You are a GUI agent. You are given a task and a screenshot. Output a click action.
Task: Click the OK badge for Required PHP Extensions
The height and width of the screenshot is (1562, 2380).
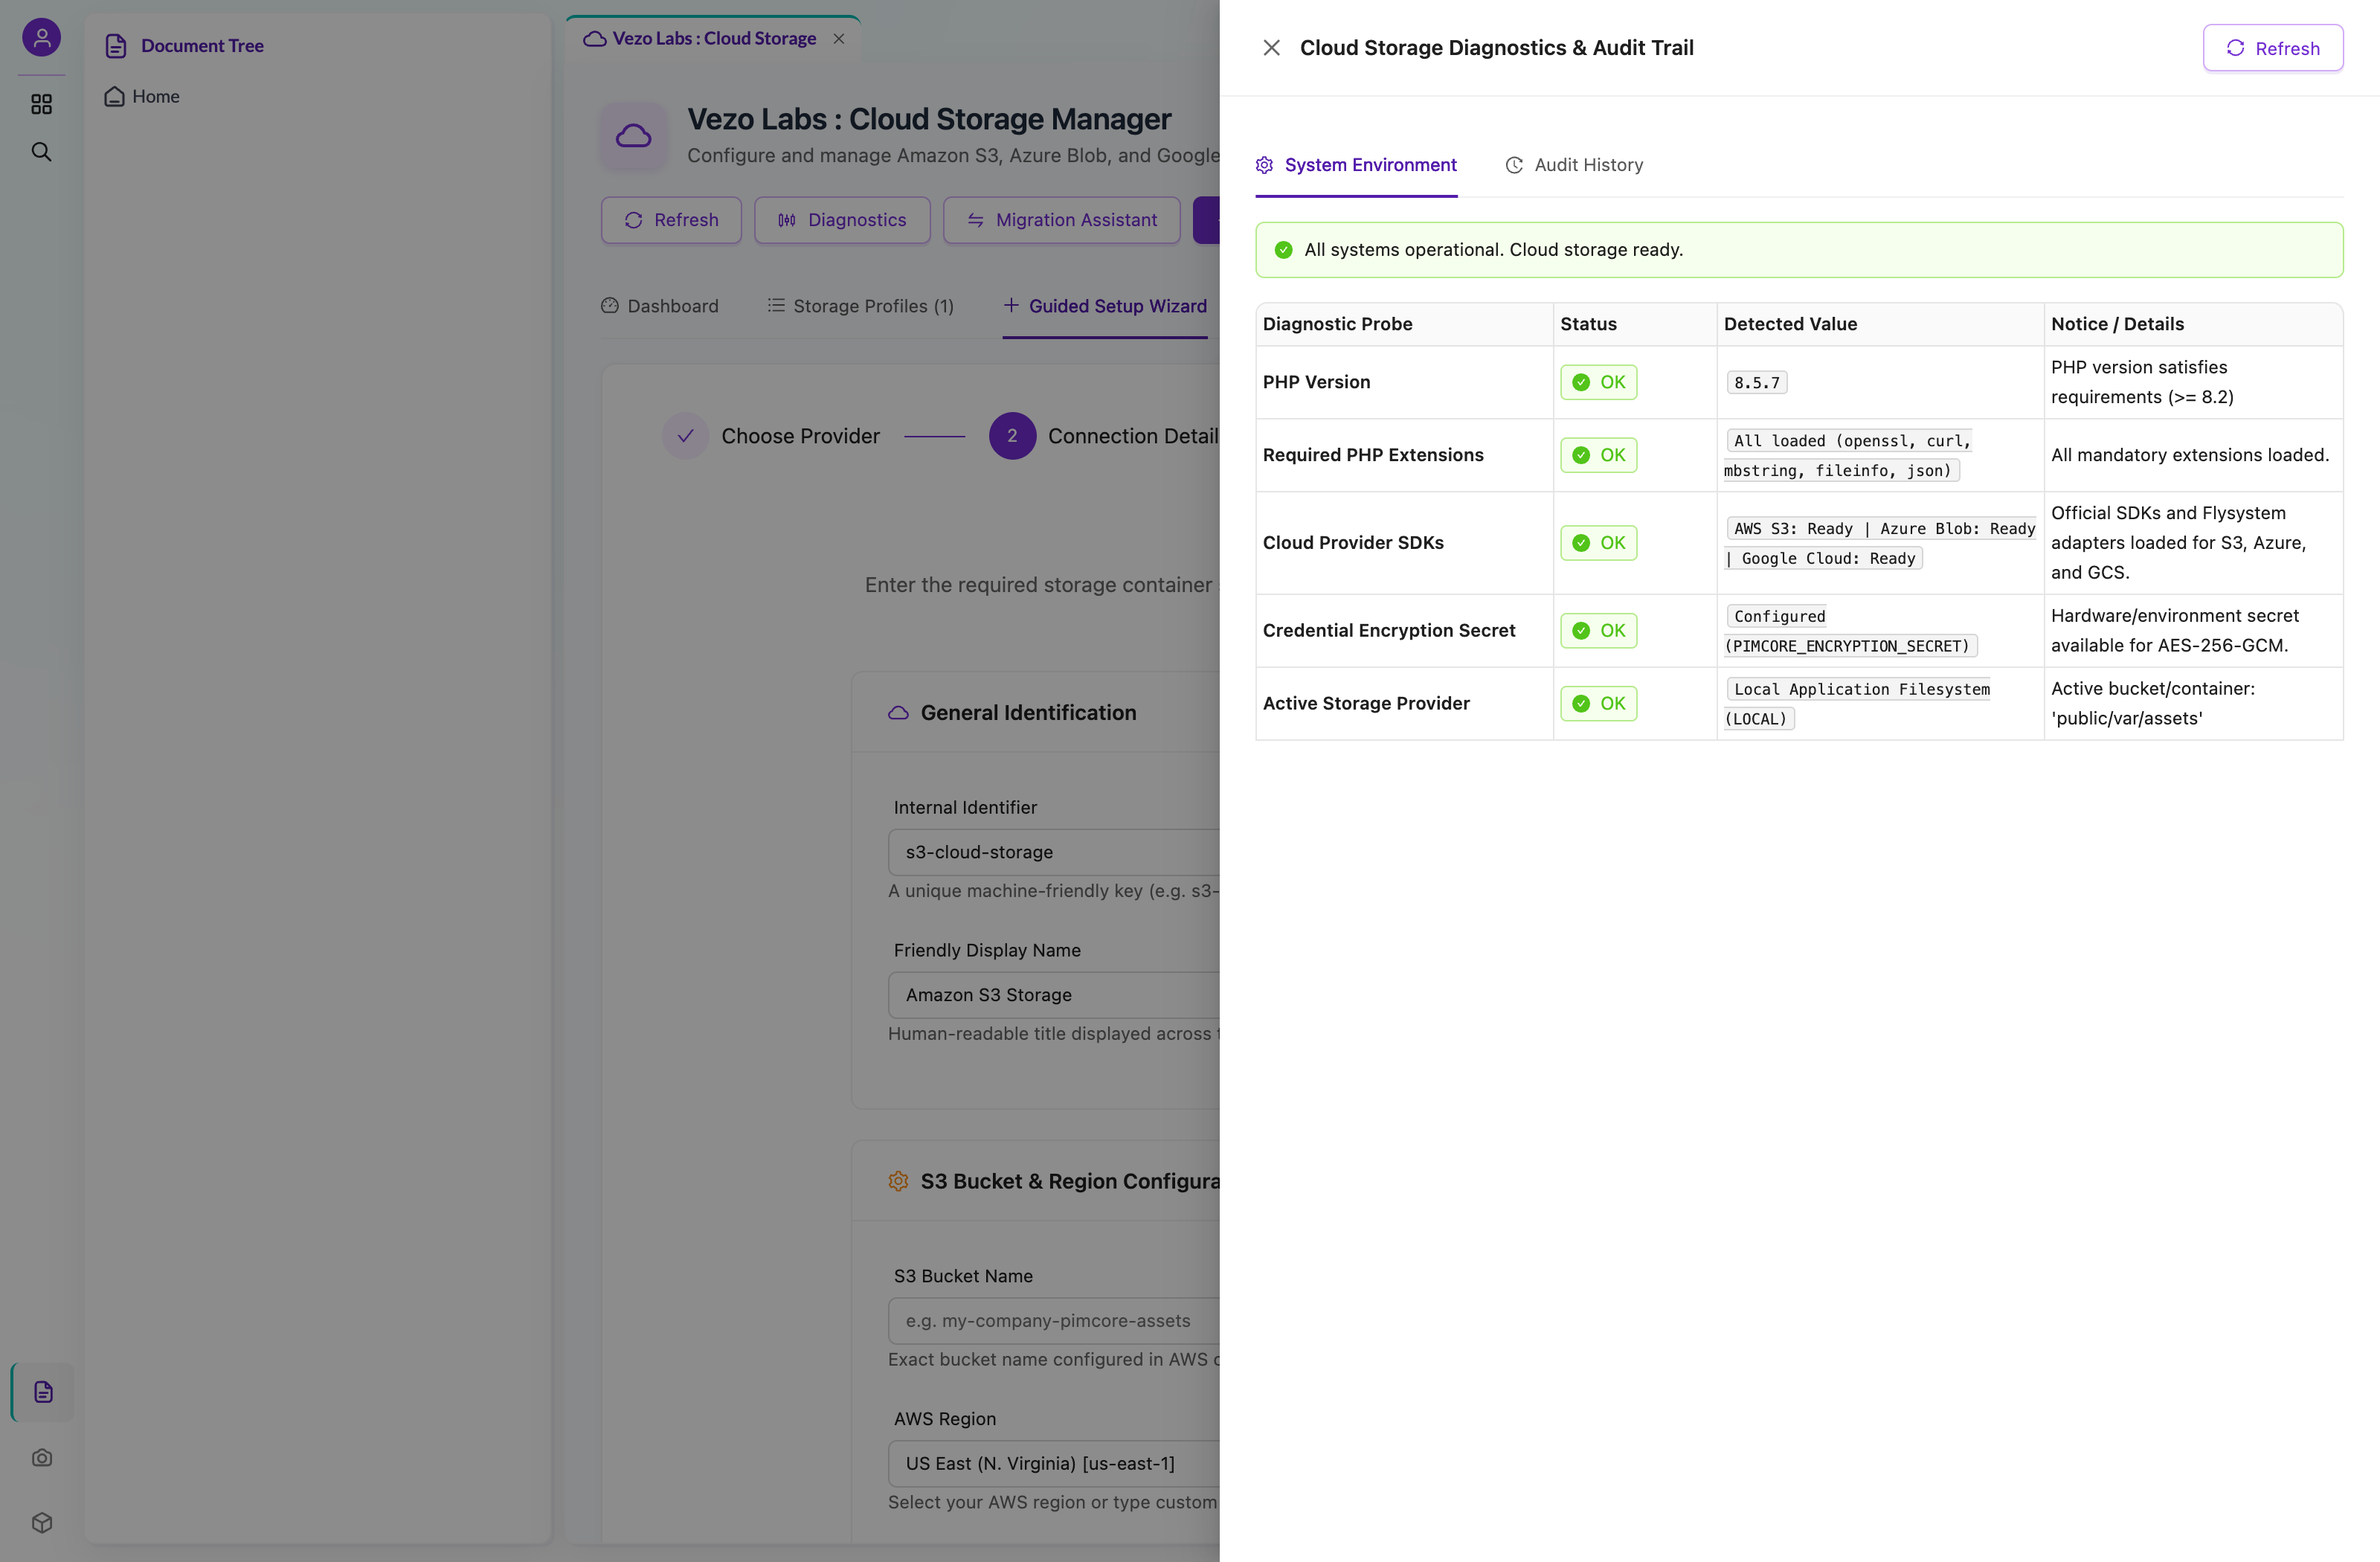coord(1598,455)
